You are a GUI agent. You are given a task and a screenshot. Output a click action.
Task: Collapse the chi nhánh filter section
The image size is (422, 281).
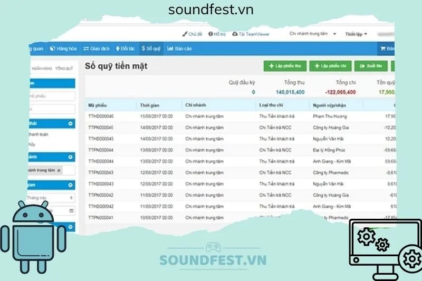71,157
